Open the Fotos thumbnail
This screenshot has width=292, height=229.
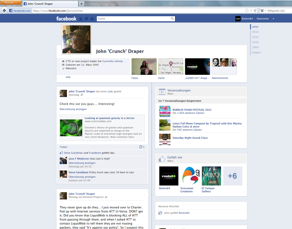click(x=144, y=66)
